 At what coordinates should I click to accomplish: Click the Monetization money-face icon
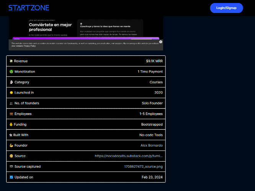pyautogui.click(x=11, y=71)
